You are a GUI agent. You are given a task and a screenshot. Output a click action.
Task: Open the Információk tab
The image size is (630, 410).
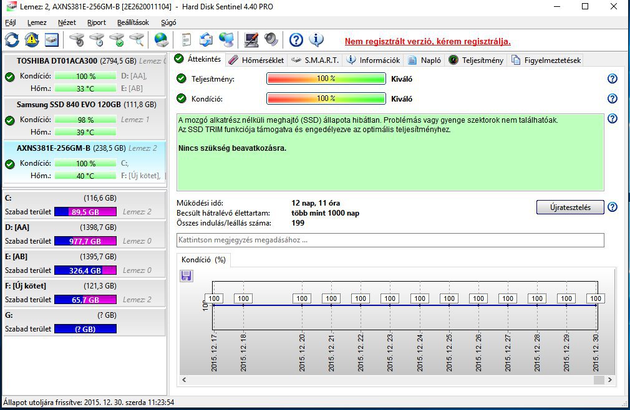click(374, 60)
